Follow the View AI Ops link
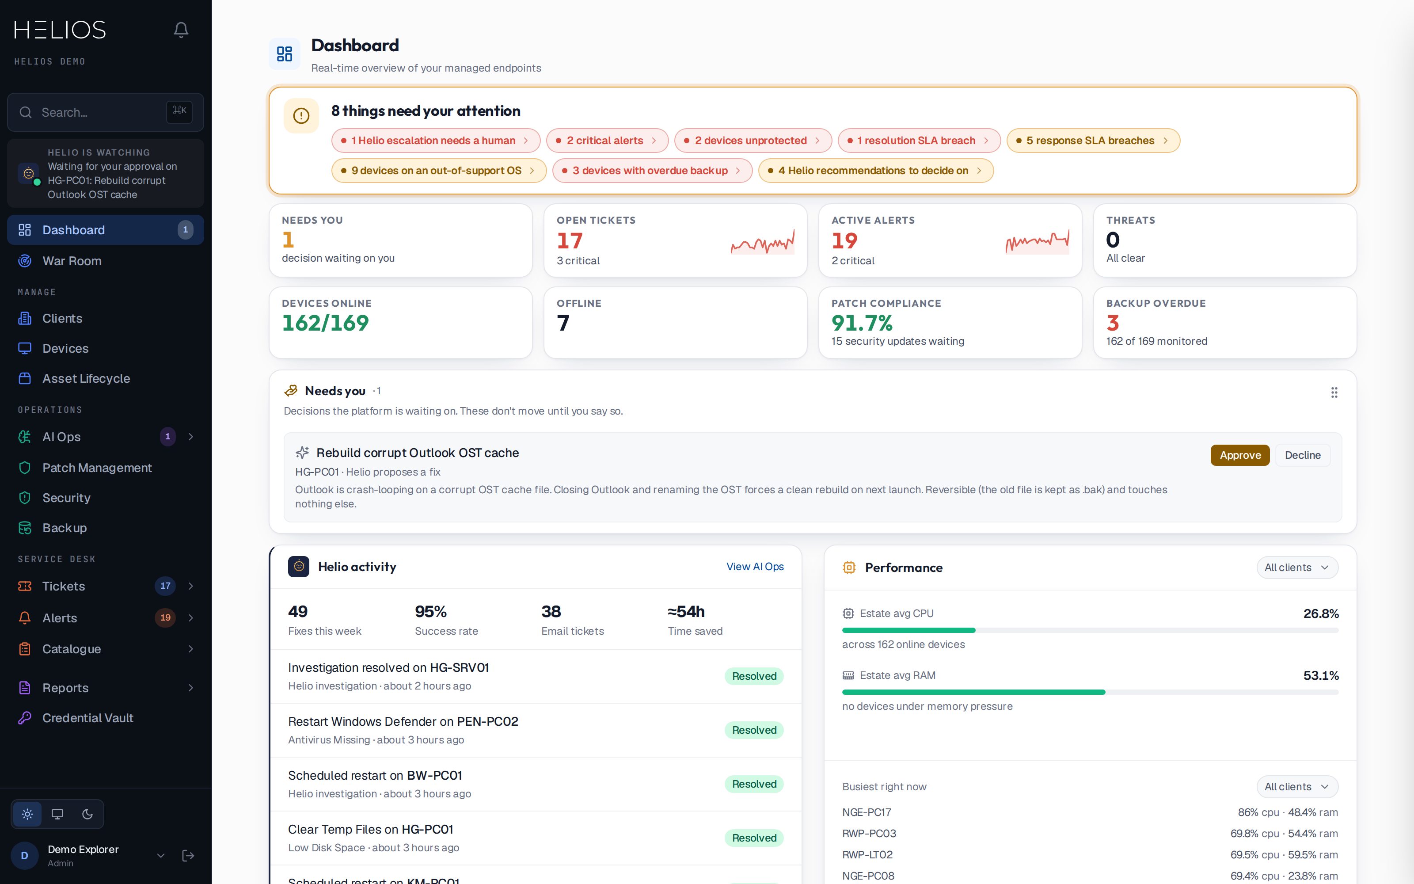This screenshot has width=1414, height=884. coord(755,567)
